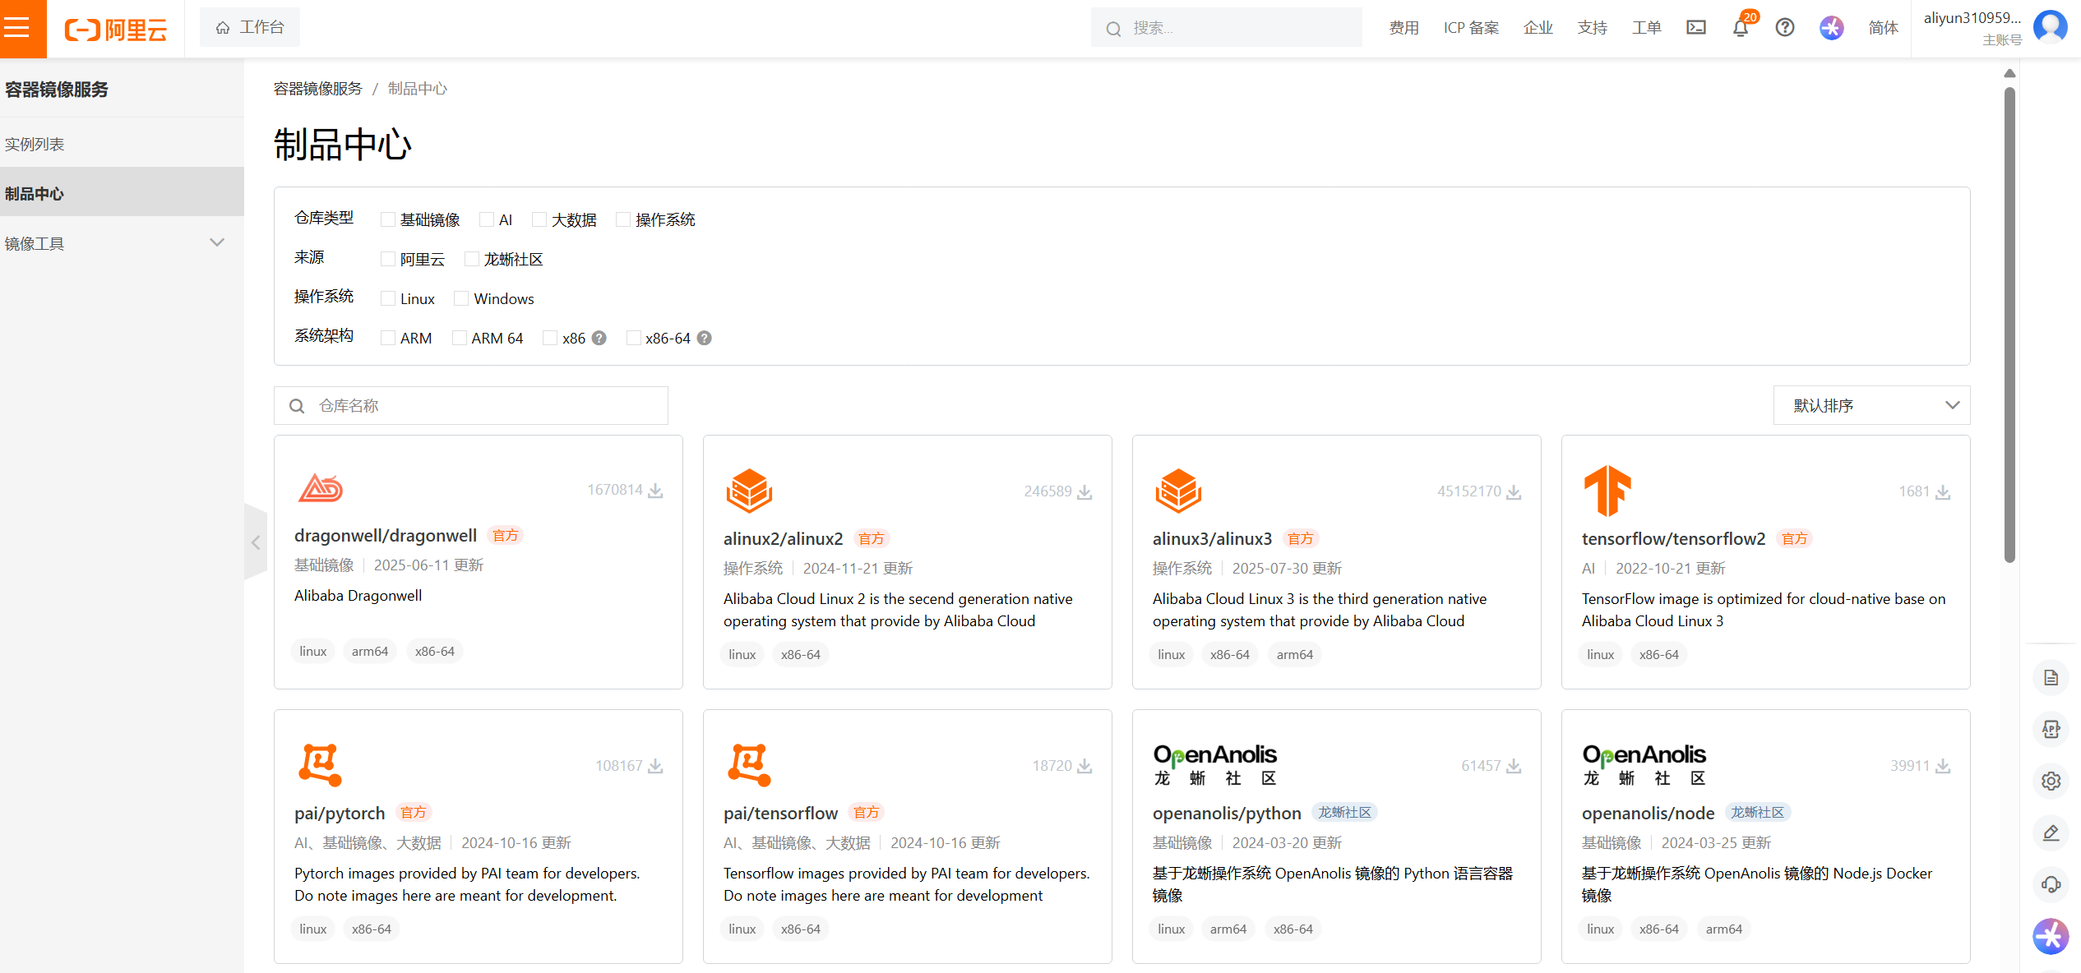The width and height of the screenshot is (2081, 973).
Task: Open the pai/pytorch repository
Action: (340, 814)
